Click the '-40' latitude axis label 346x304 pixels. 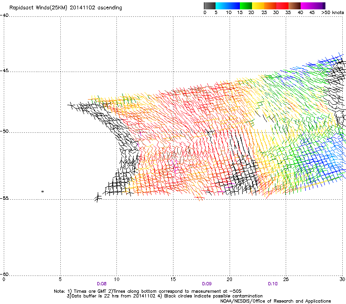click(4, 15)
